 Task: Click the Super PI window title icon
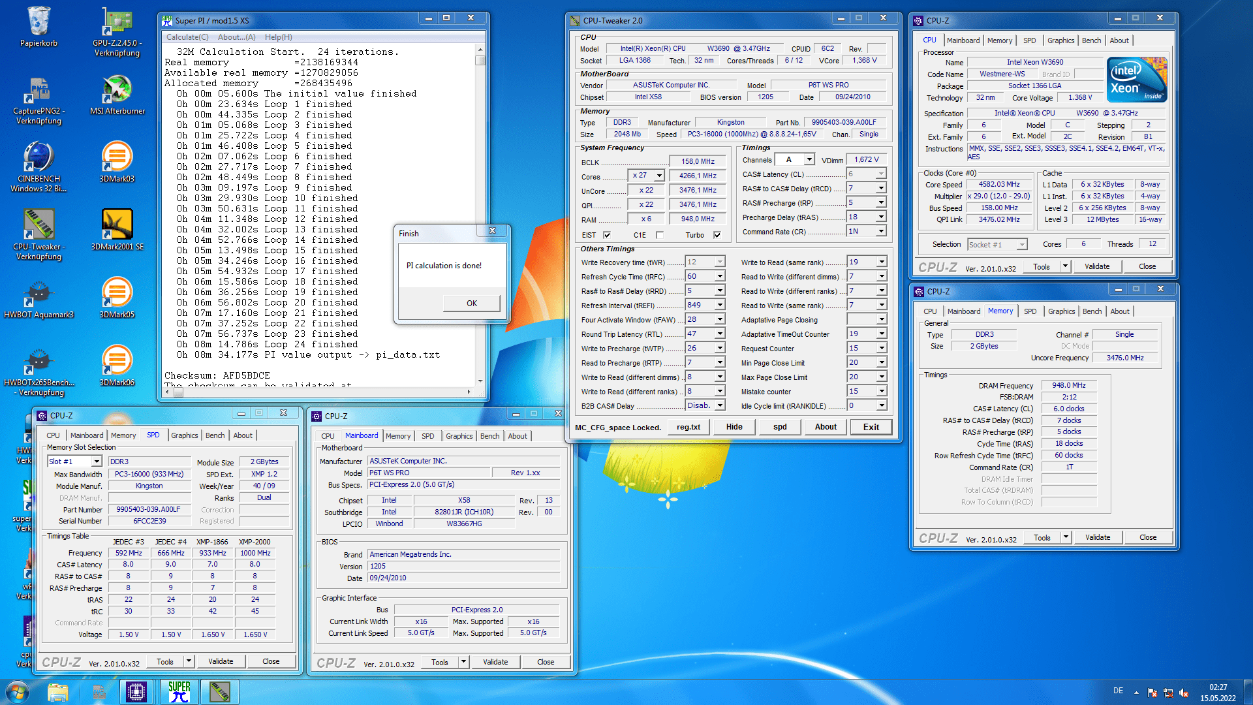[168, 20]
